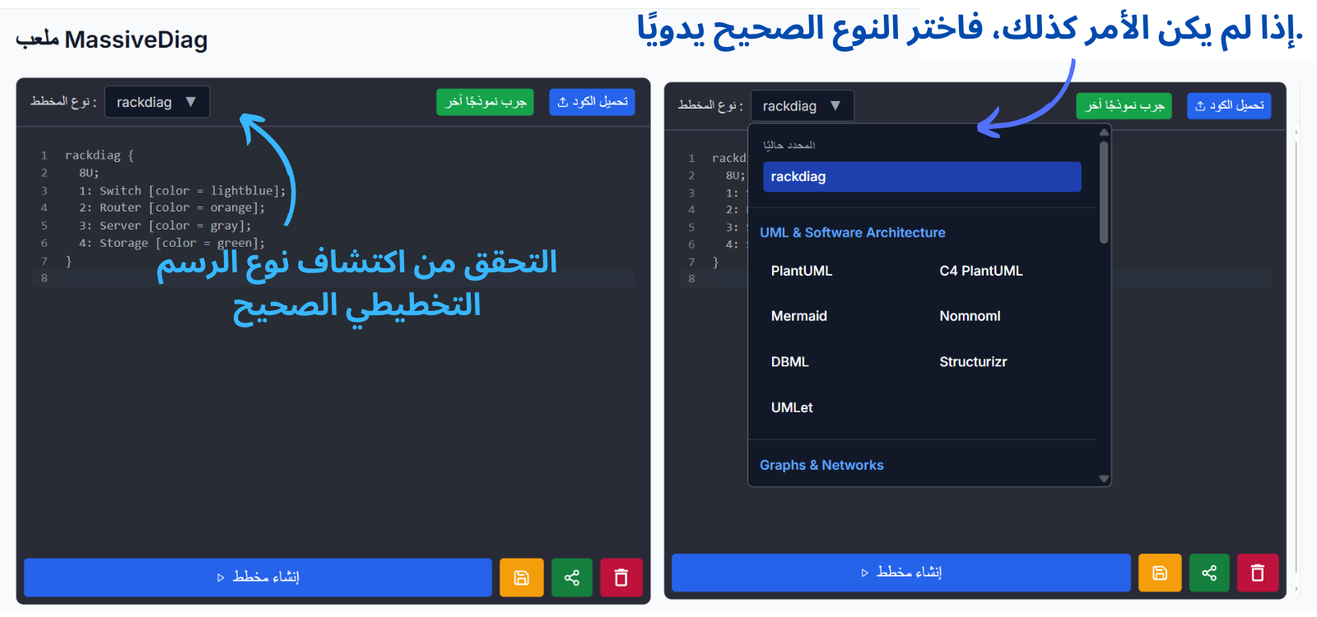Click the green share icon in left panel
Screen dimensions: 1317x617
572,578
